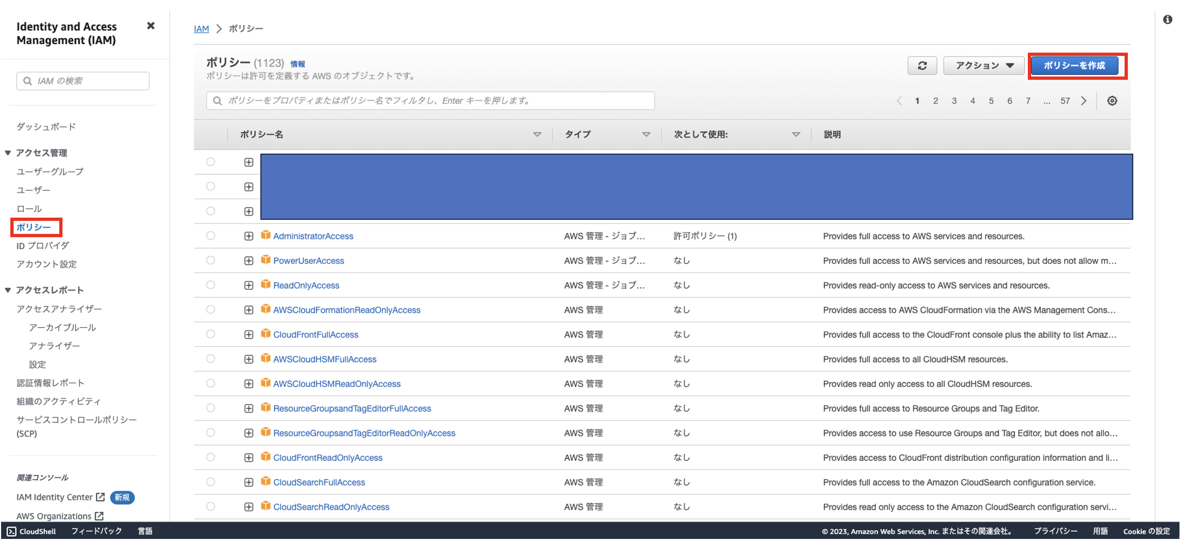
Task: Open ユーザーグループ in the sidebar
Action: (50, 172)
